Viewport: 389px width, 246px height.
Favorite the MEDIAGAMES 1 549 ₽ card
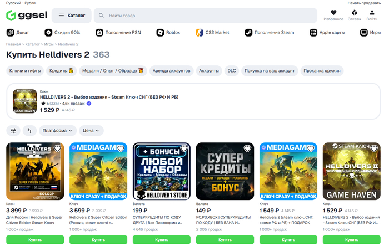click(311, 148)
